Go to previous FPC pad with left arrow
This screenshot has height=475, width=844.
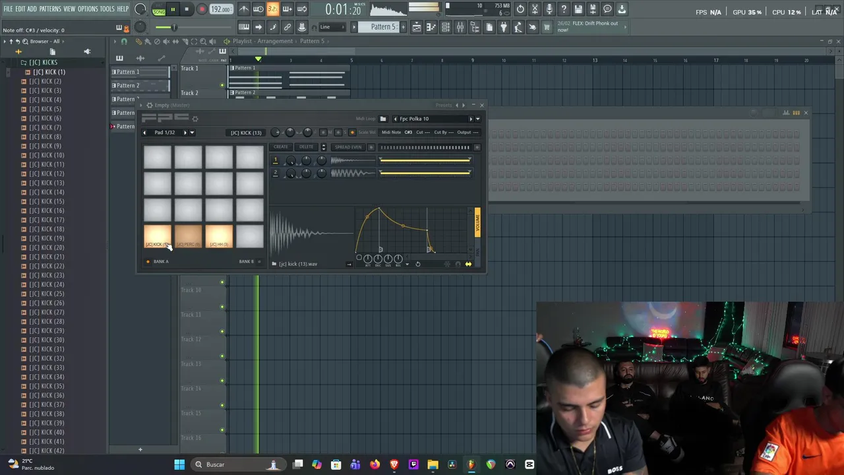pos(145,133)
